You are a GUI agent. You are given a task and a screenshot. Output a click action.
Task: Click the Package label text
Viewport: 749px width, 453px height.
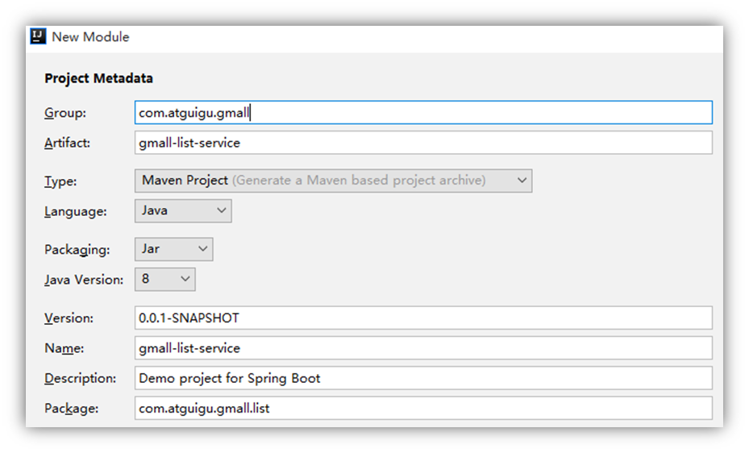pyautogui.click(x=71, y=408)
